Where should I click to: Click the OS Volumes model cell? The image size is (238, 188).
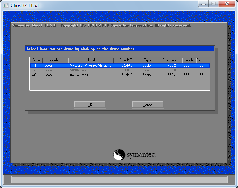tap(79, 75)
